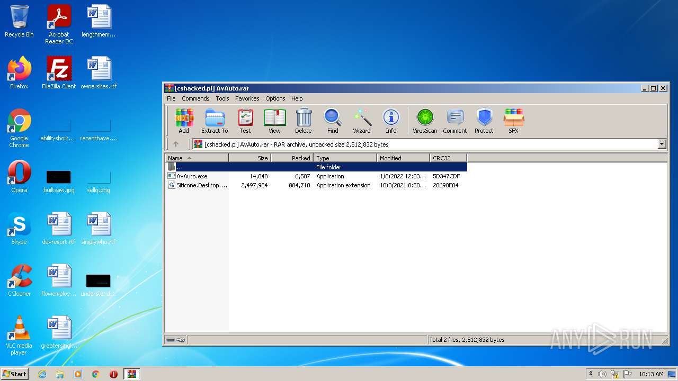Click the address bar archive path text
The height and width of the screenshot is (381, 678).
pos(296,144)
